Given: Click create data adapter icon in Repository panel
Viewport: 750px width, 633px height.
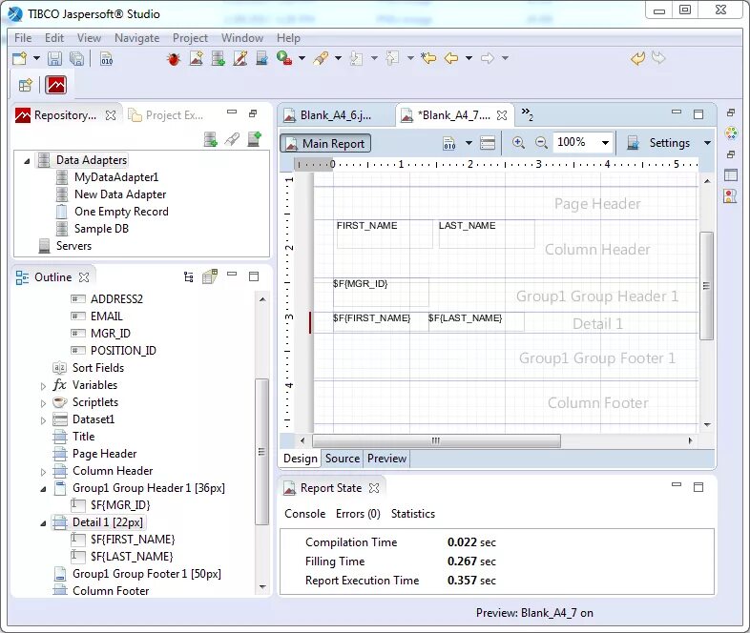Looking at the screenshot, I should [x=211, y=139].
